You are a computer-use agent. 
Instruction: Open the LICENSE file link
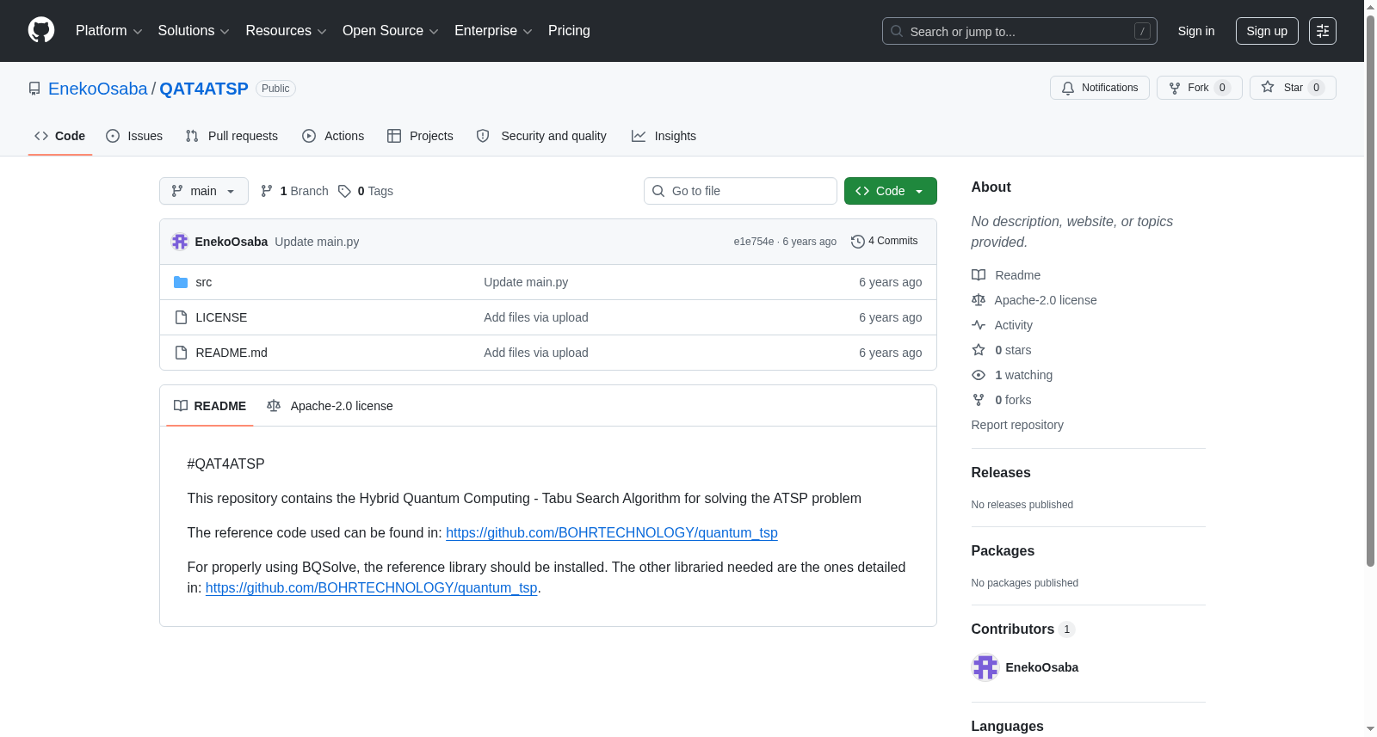click(x=221, y=317)
